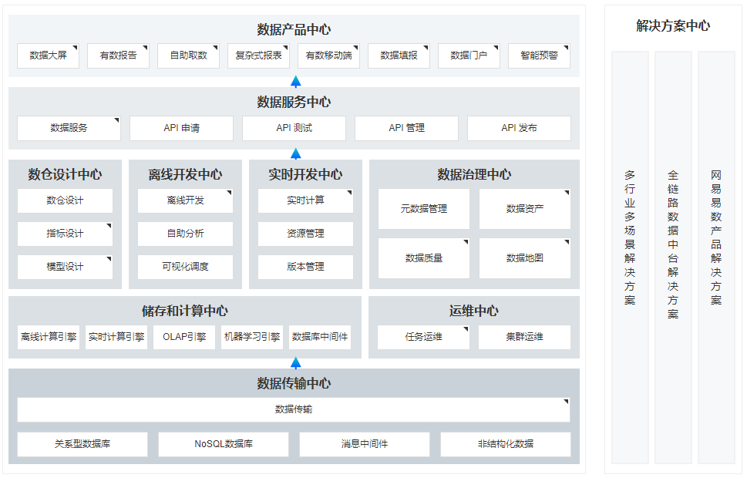Image resolution: width=747 pixels, height=478 pixels.
Task: Open the 元数据管理 box
Action: click(424, 209)
